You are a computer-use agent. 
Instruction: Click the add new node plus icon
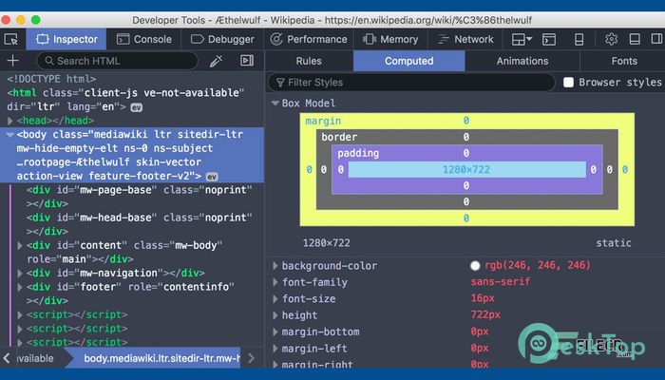12,61
